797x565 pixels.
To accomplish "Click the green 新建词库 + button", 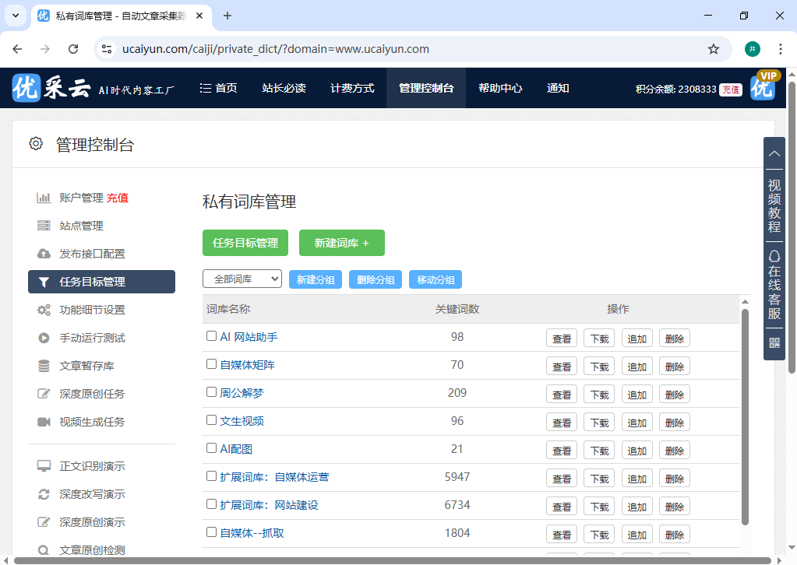I will pos(341,243).
